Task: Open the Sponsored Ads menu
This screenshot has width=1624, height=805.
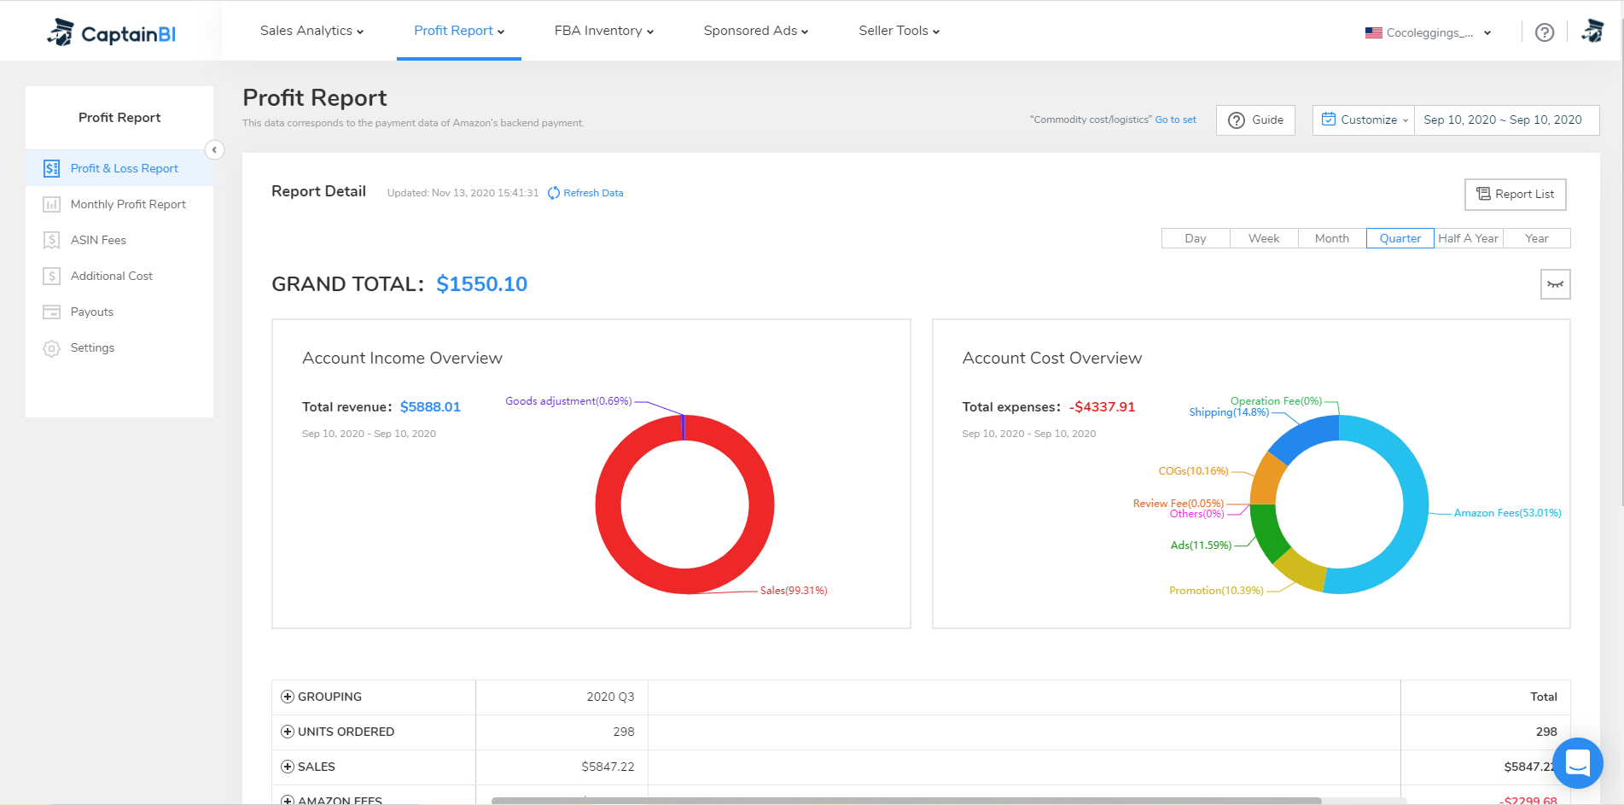Action: pyautogui.click(x=755, y=31)
